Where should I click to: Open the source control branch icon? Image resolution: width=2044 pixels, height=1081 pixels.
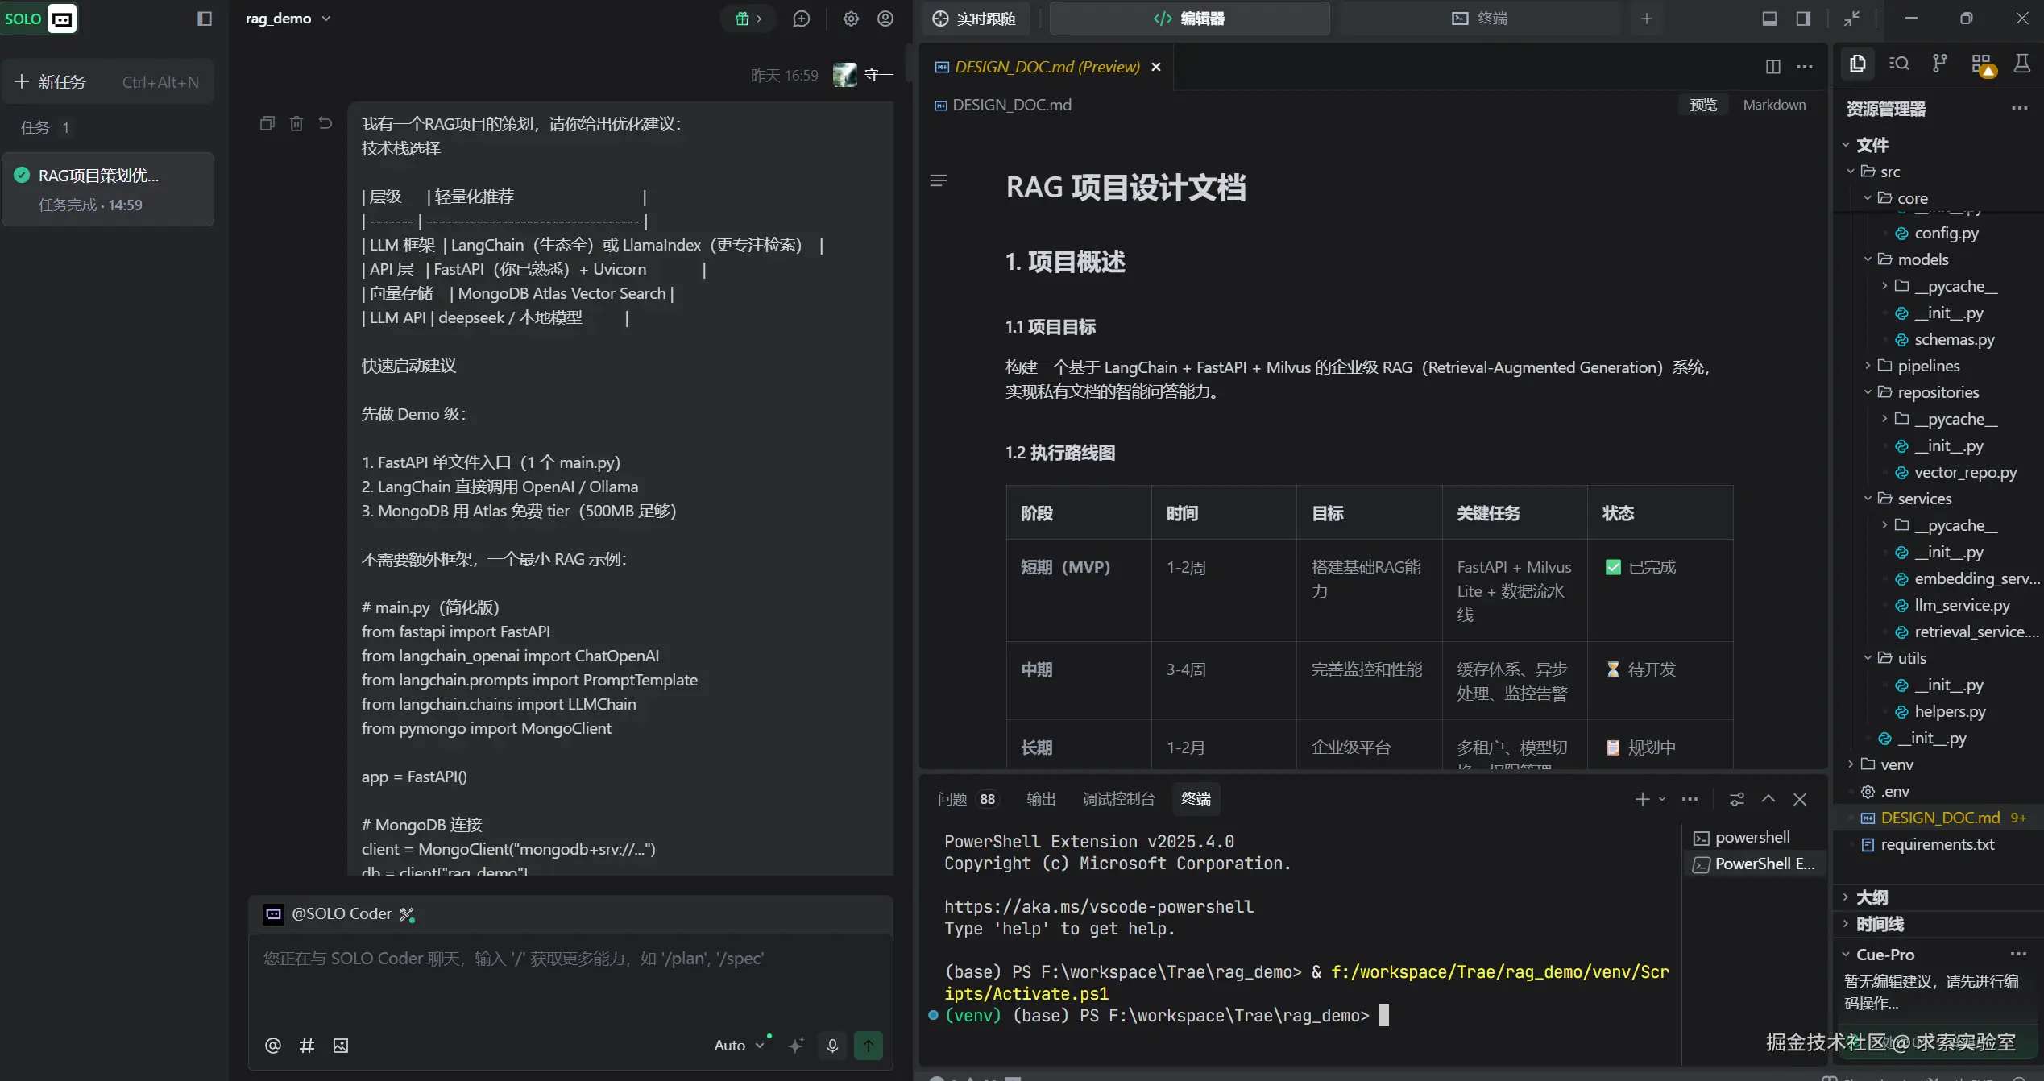tap(1939, 64)
